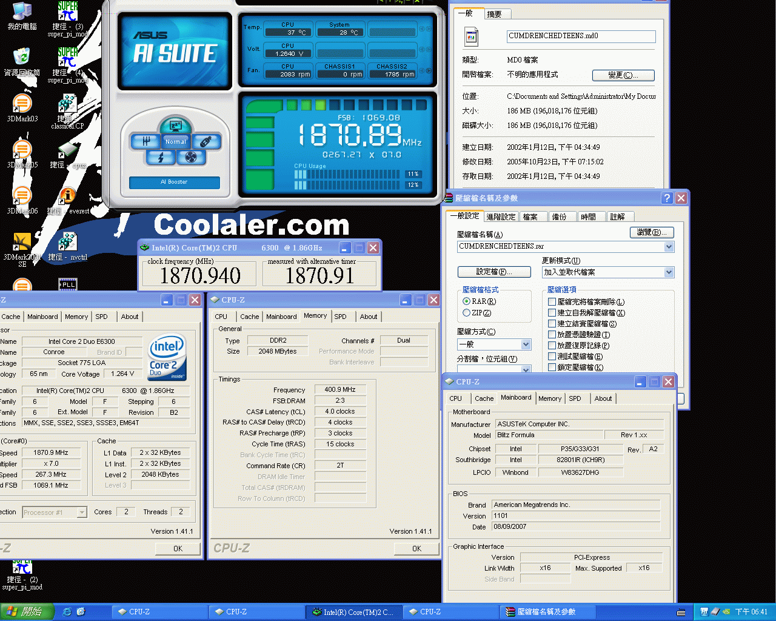Image resolution: width=776 pixels, height=621 pixels.
Task: Click the AI Gear shifter icon in AI Suite
Action: coord(147,141)
